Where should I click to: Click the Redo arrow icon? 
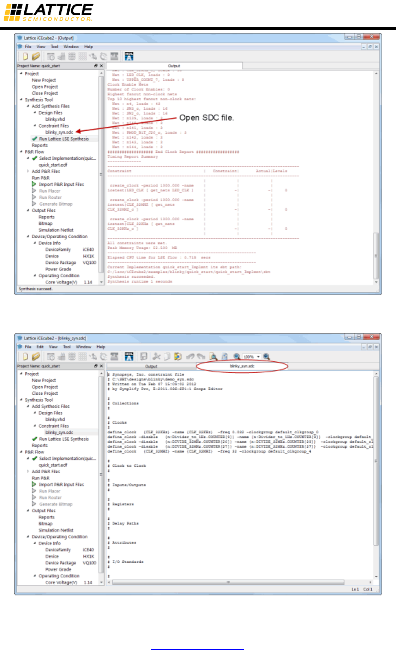tap(202, 357)
